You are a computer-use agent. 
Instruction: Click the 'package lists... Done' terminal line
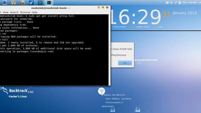click(x=17, y=22)
